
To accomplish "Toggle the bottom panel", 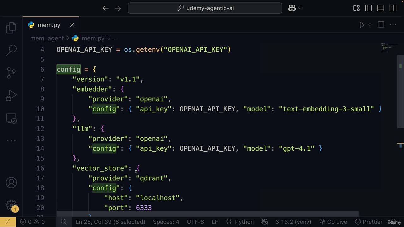I will point(381,8).
